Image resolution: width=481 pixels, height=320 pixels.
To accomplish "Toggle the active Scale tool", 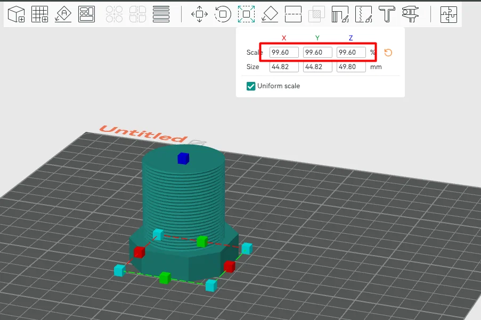I will [x=246, y=14].
